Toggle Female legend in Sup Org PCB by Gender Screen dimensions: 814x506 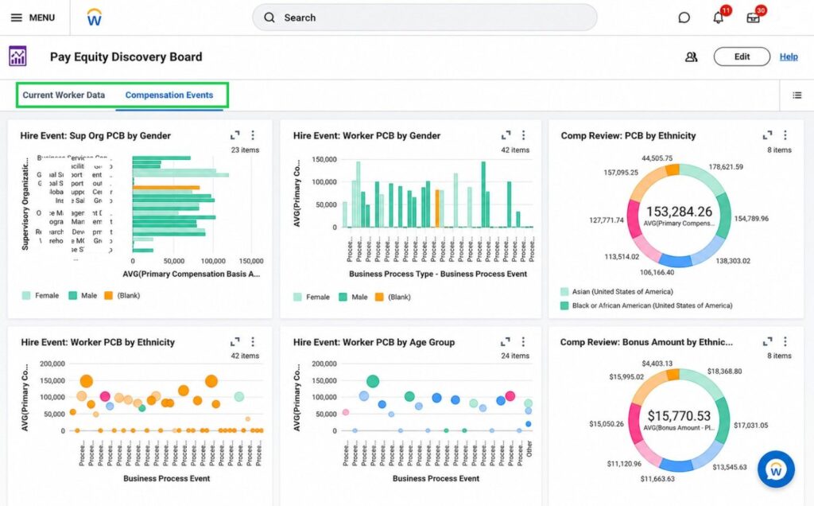point(41,295)
